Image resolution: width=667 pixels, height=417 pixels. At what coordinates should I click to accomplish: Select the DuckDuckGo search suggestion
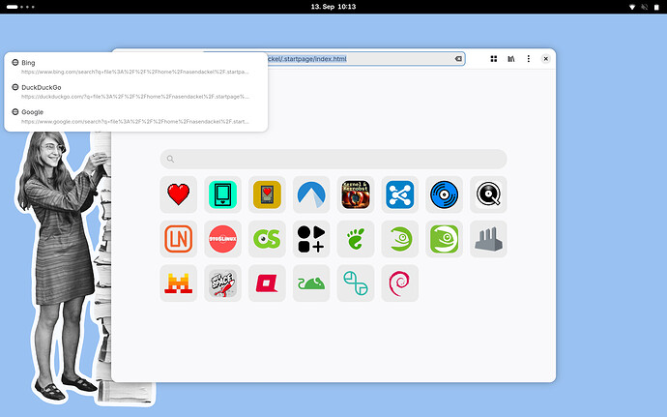coord(136,92)
